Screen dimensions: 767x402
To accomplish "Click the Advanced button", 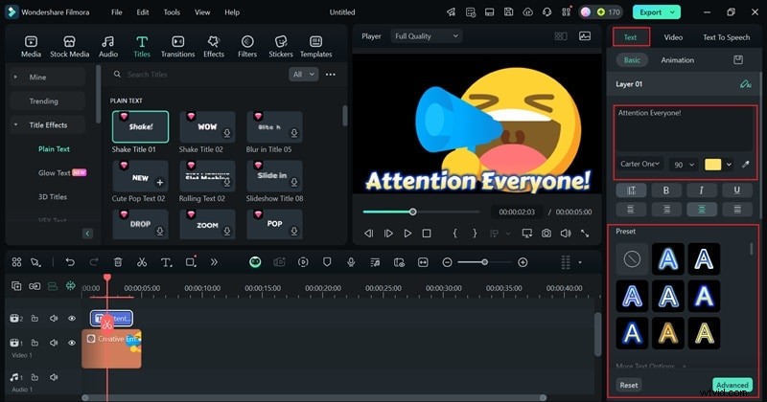I will [732, 385].
